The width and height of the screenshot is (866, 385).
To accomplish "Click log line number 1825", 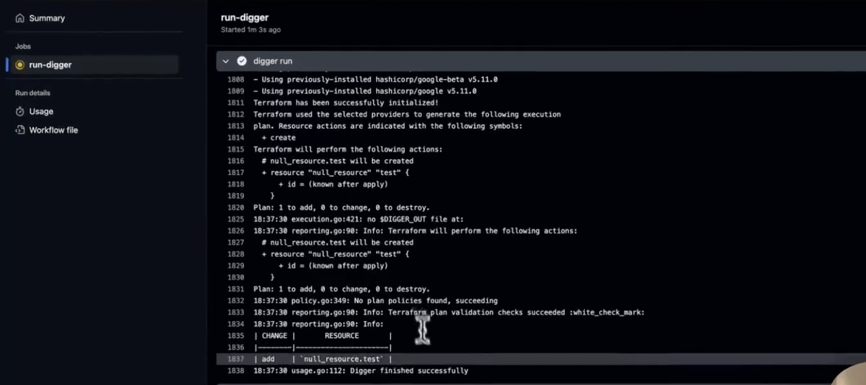I will pyautogui.click(x=235, y=219).
